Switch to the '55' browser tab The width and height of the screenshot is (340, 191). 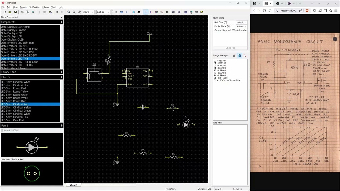tap(279, 3)
